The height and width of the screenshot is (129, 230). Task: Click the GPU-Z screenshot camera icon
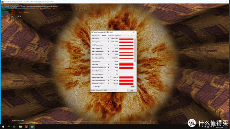(128, 35)
